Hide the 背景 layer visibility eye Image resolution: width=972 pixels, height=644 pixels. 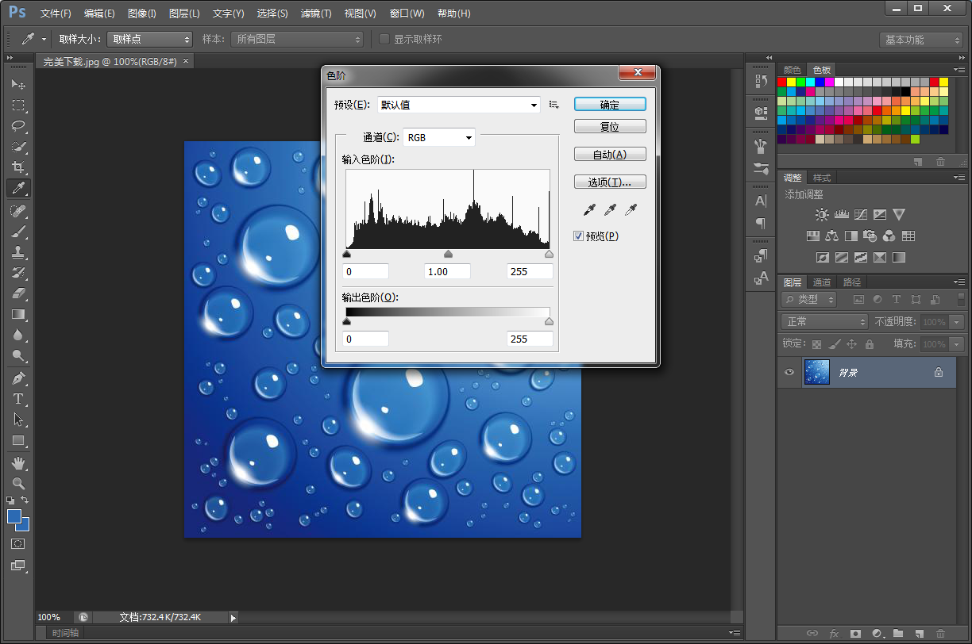coord(789,372)
